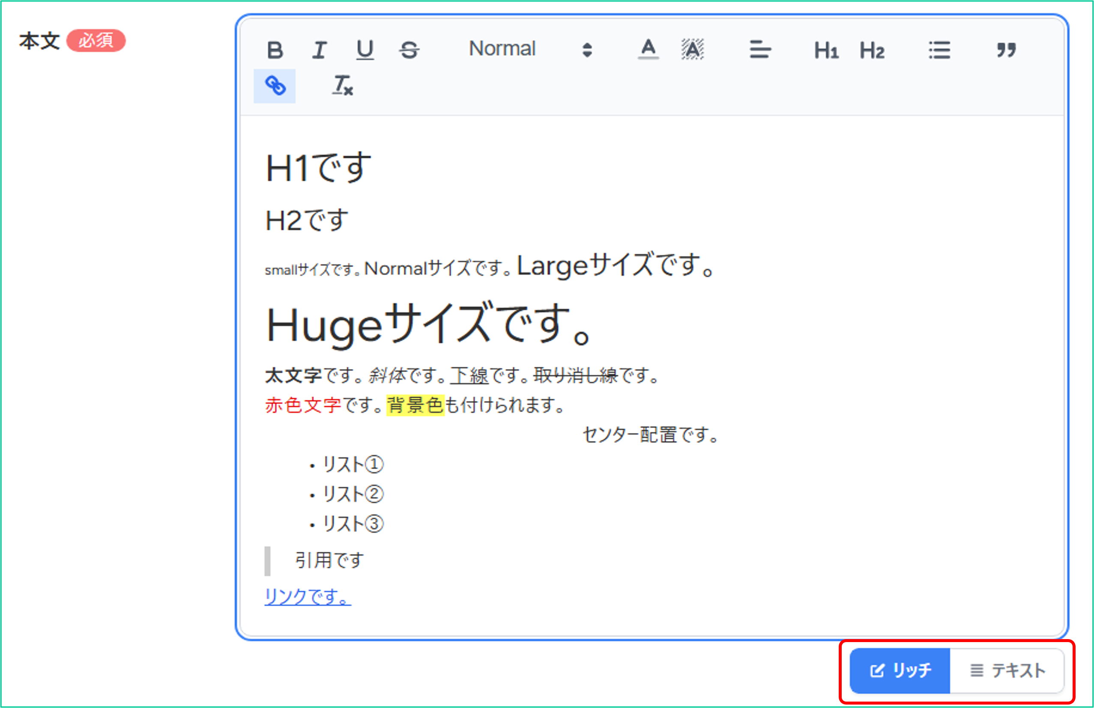Click the size dropdown up-down arrows

point(587,50)
